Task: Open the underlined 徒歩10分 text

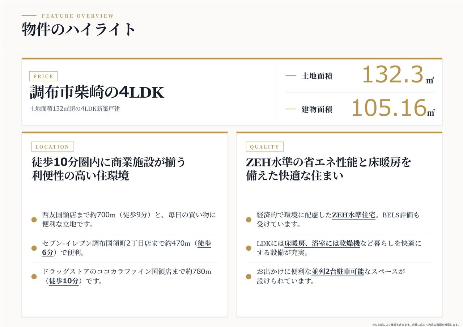Action: click(64, 281)
